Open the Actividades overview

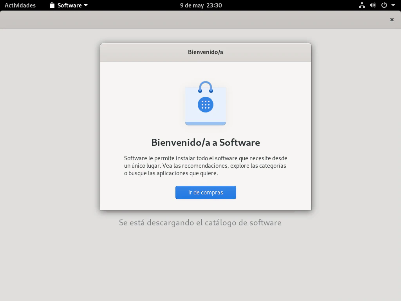[x=20, y=5]
